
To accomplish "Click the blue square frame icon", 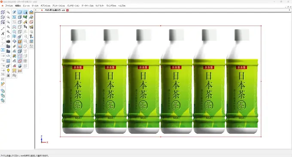I will point(8,60).
